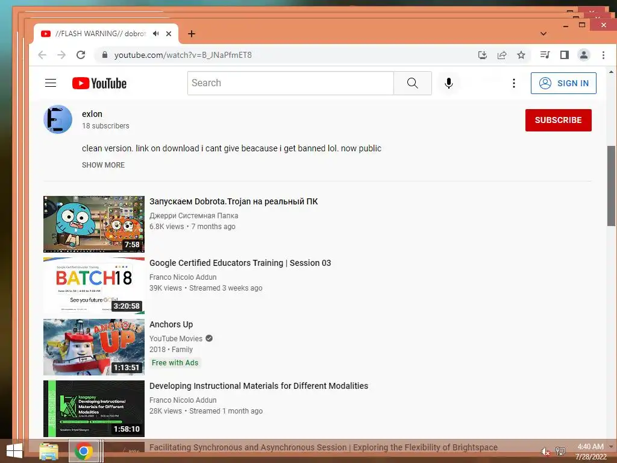Open the Anchors Up movie thumbnail
This screenshot has width=617, height=463.
pos(93,347)
